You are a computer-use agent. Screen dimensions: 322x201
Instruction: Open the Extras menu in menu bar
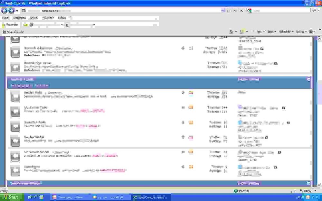coord(62,18)
